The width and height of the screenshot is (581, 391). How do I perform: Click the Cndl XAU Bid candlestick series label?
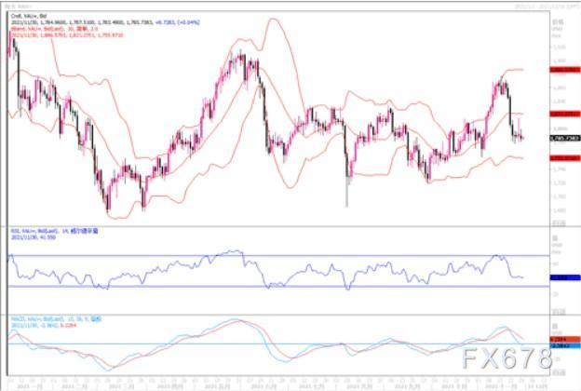pos(29,16)
